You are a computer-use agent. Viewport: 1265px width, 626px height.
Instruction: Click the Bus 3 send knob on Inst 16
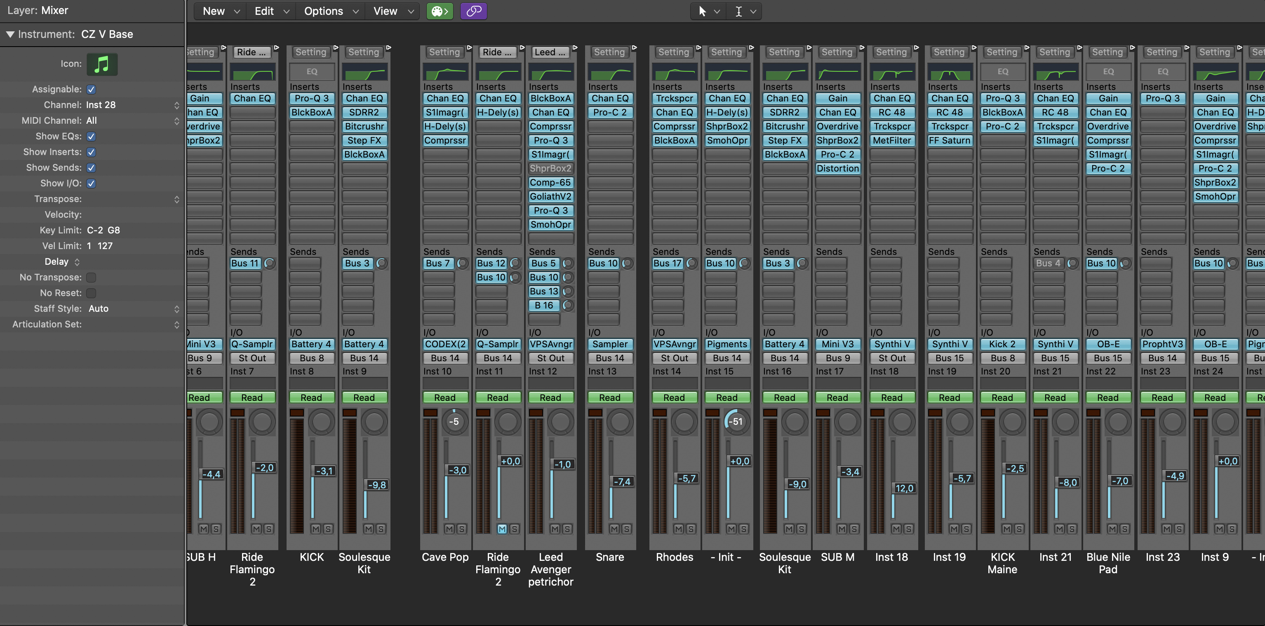[x=802, y=263]
